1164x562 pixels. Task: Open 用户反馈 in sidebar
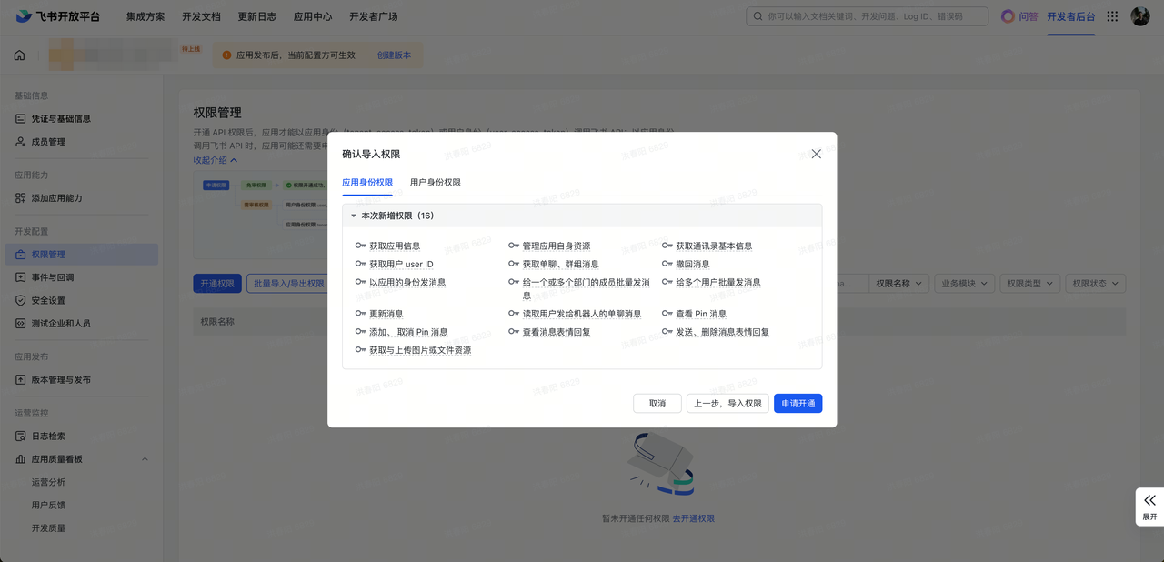tap(48, 505)
